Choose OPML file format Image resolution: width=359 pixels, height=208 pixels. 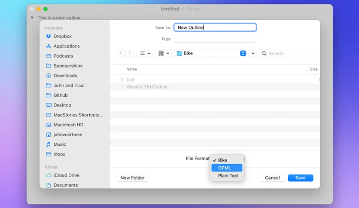[227, 168]
